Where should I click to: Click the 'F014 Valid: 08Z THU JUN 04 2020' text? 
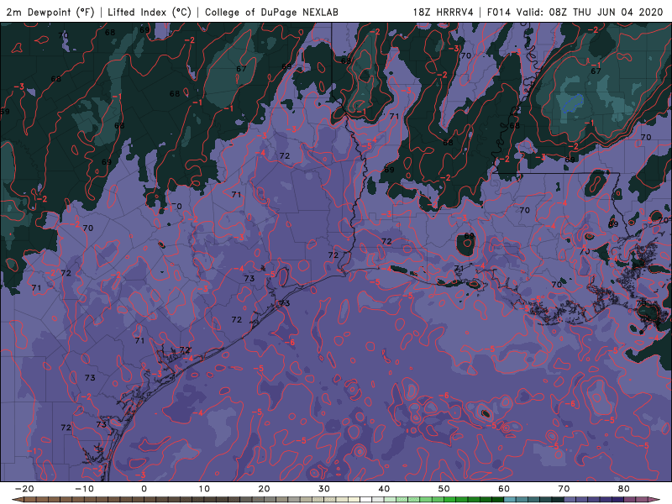[575, 12]
